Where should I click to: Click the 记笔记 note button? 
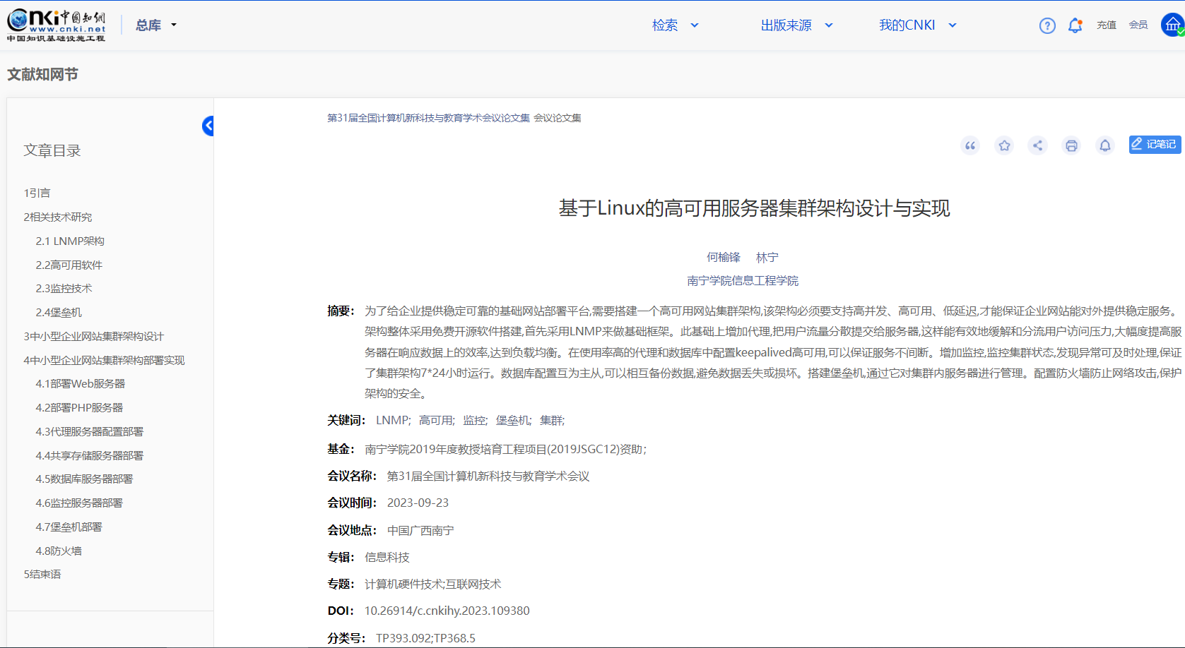(x=1155, y=144)
